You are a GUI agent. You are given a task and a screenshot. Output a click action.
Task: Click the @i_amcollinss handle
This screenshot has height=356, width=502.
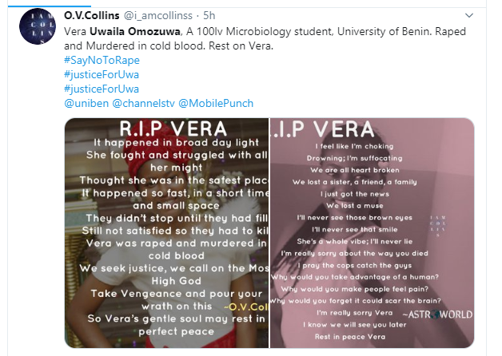(x=158, y=15)
